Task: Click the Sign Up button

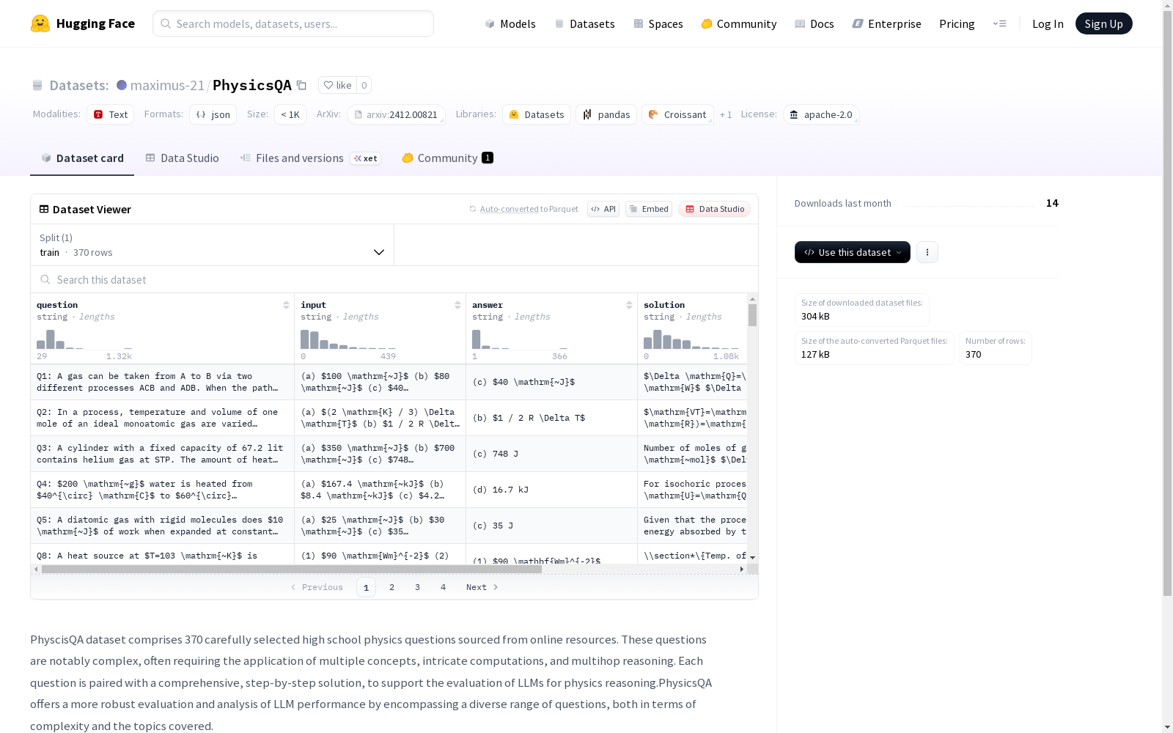Action: (1104, 23)
